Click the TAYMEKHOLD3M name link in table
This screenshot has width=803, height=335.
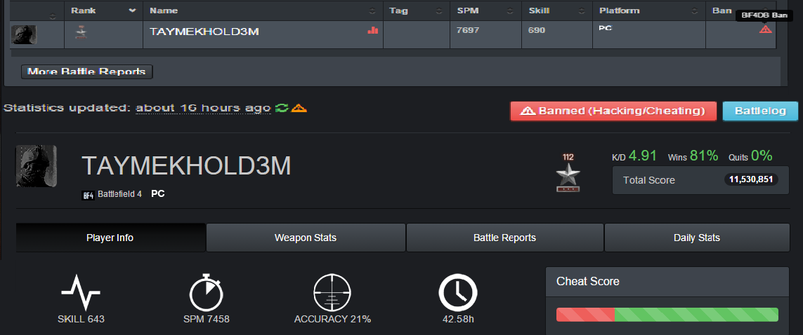[204, 32]
